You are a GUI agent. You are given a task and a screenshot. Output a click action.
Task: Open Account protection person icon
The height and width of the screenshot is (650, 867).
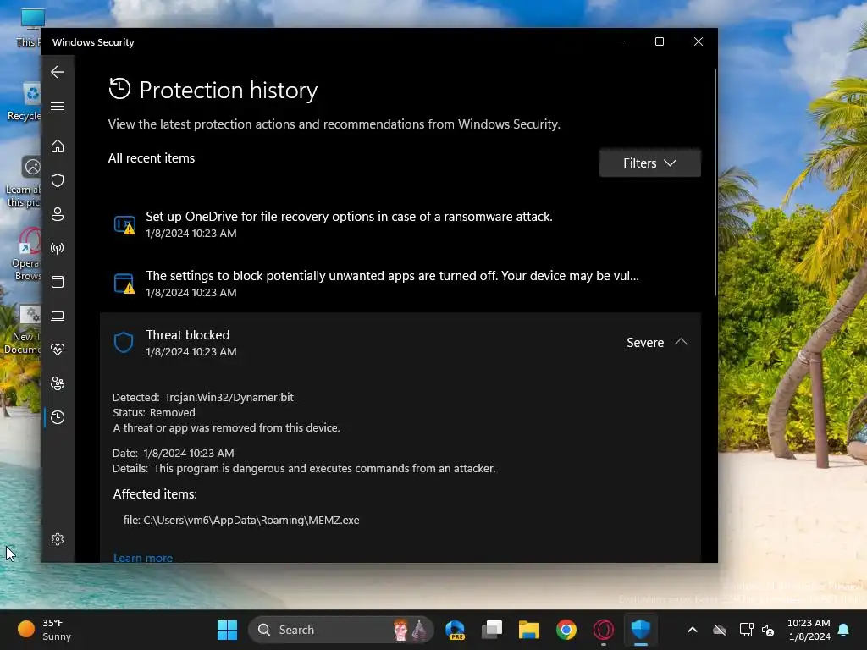[x=58, y=214]
